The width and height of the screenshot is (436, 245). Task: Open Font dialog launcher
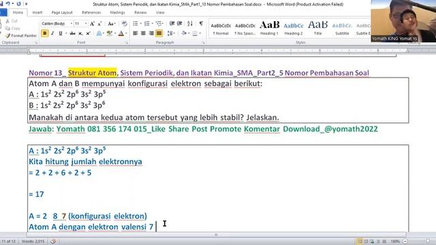tap(127, 42)
